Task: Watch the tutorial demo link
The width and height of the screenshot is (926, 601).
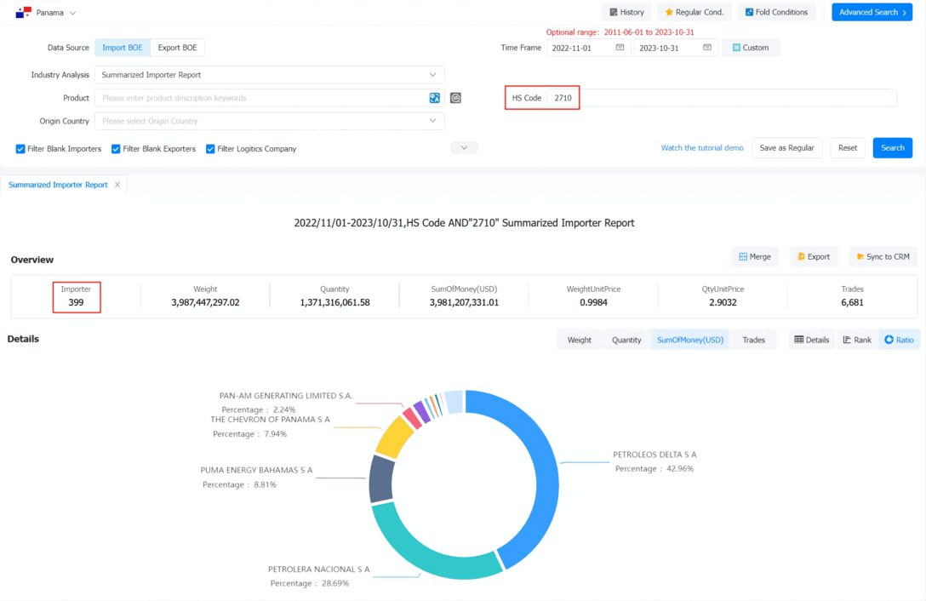Action: 702,148
